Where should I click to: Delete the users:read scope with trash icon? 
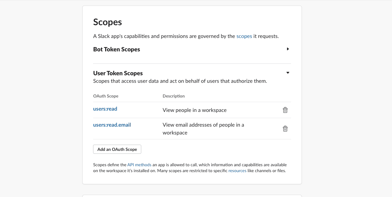click(x=285, y=110)
